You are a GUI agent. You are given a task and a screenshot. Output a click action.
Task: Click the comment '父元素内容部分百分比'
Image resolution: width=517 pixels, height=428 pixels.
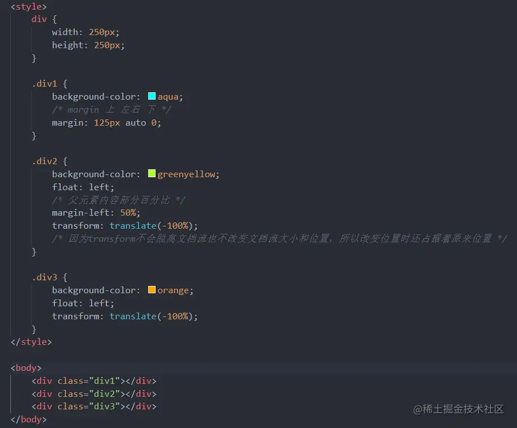click(x=119, y=200)
